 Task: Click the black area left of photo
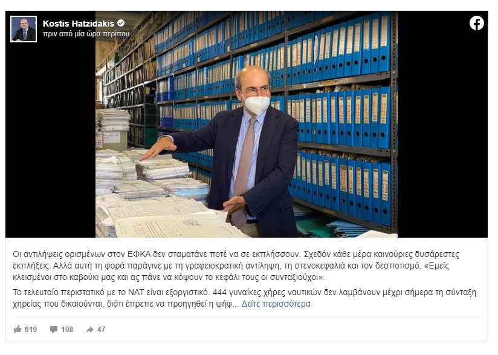(x=51, y=140)
